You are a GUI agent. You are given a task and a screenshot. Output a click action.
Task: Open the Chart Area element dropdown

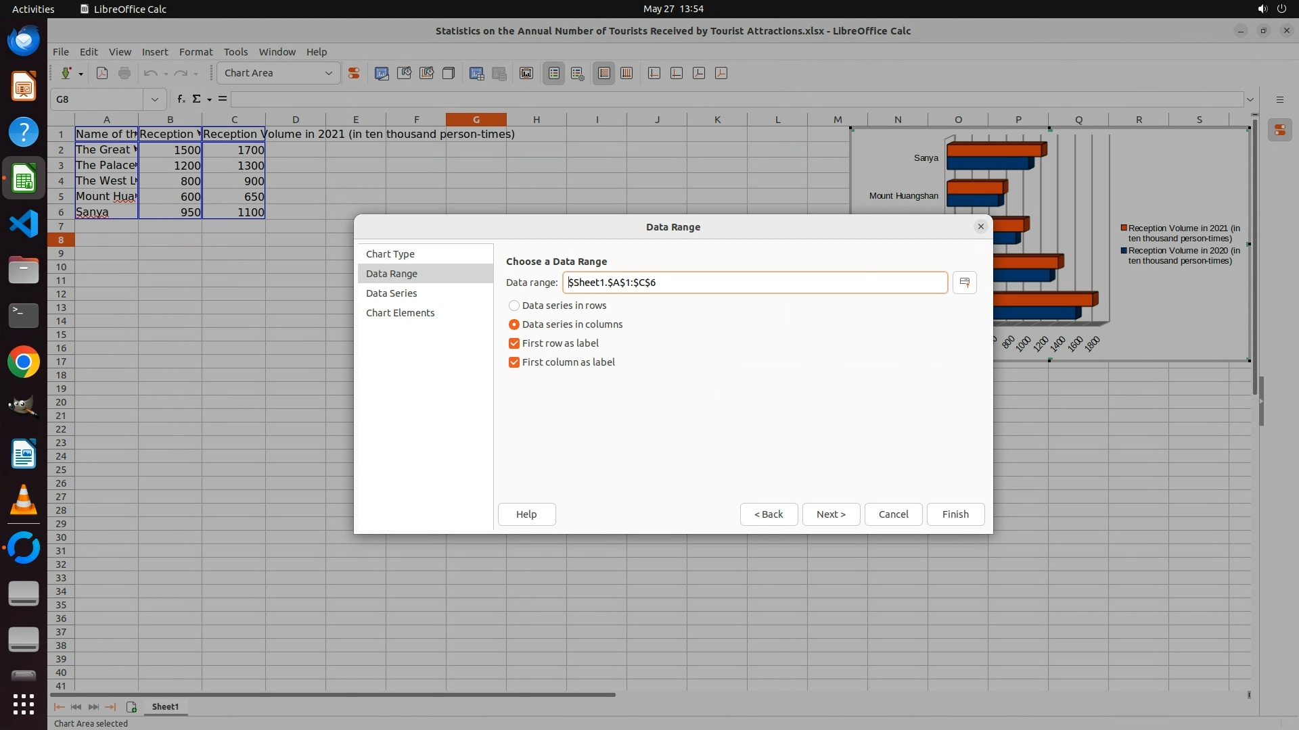click(328, 73)
